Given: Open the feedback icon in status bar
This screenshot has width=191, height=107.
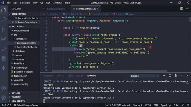Looking at the screenshot, I should pos(183,105).
